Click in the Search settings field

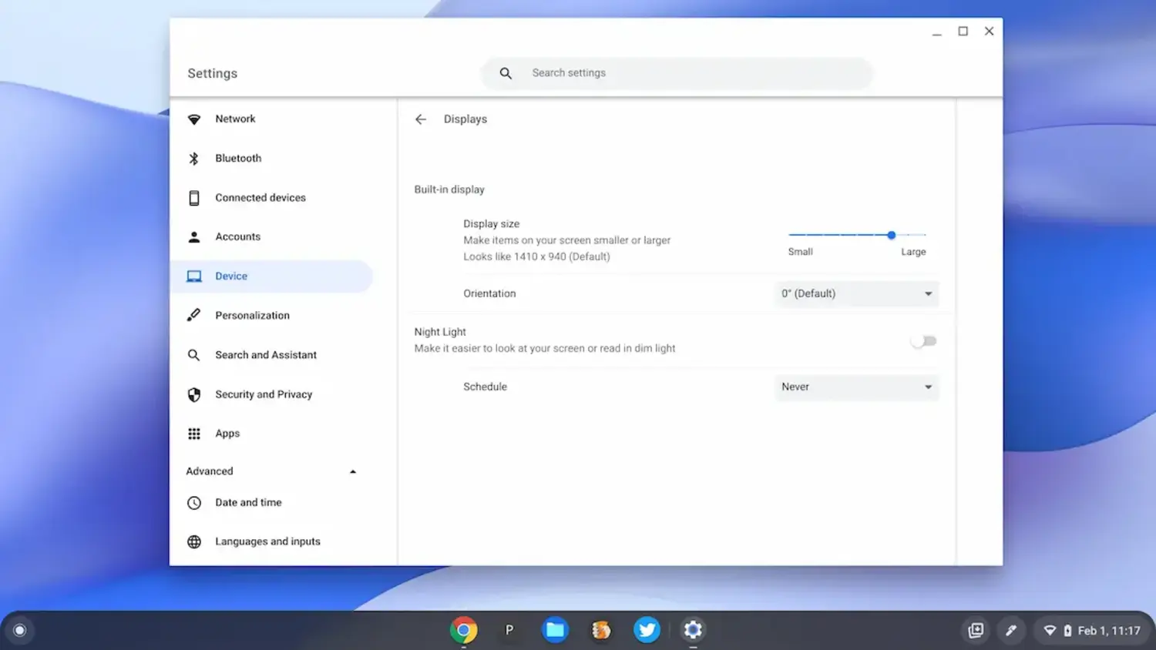click(677, 73)
